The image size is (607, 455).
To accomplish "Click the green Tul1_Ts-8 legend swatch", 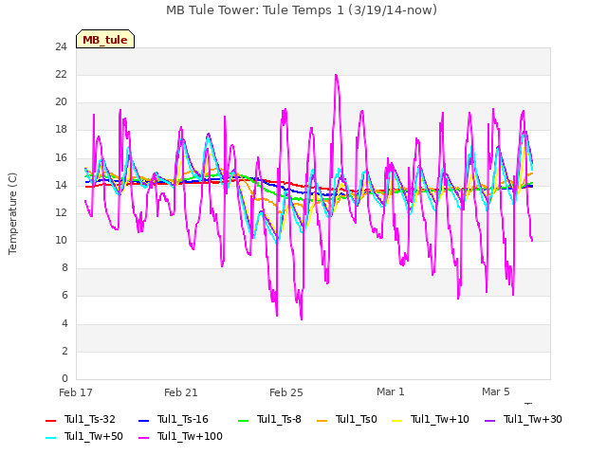I will point(243,421).
